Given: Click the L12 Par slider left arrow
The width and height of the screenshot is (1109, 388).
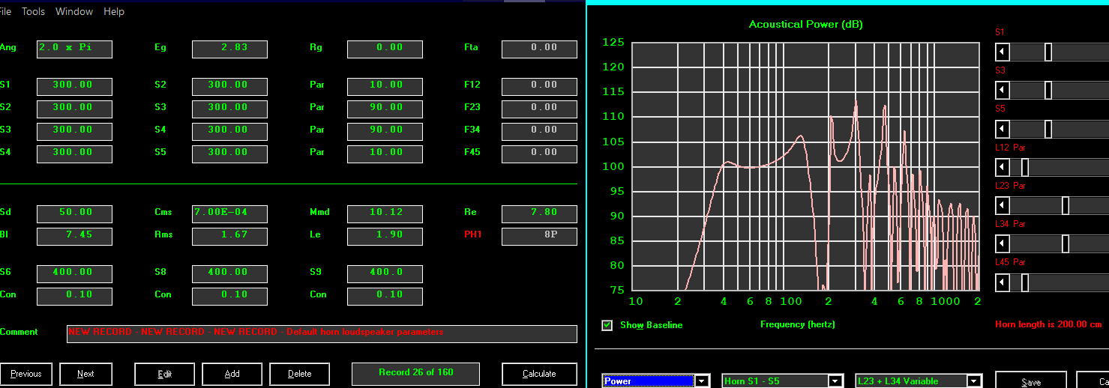Looking at the screenshot, I should click(x=1002, y=167).
